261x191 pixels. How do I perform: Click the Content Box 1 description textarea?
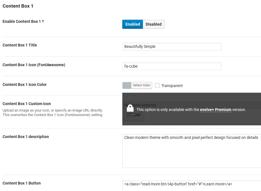point(192,151)
